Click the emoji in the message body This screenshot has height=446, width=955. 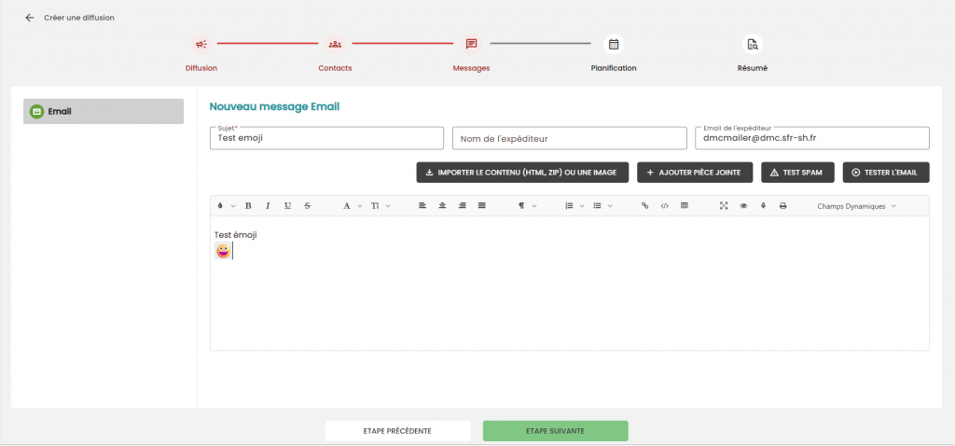point(224,250)
